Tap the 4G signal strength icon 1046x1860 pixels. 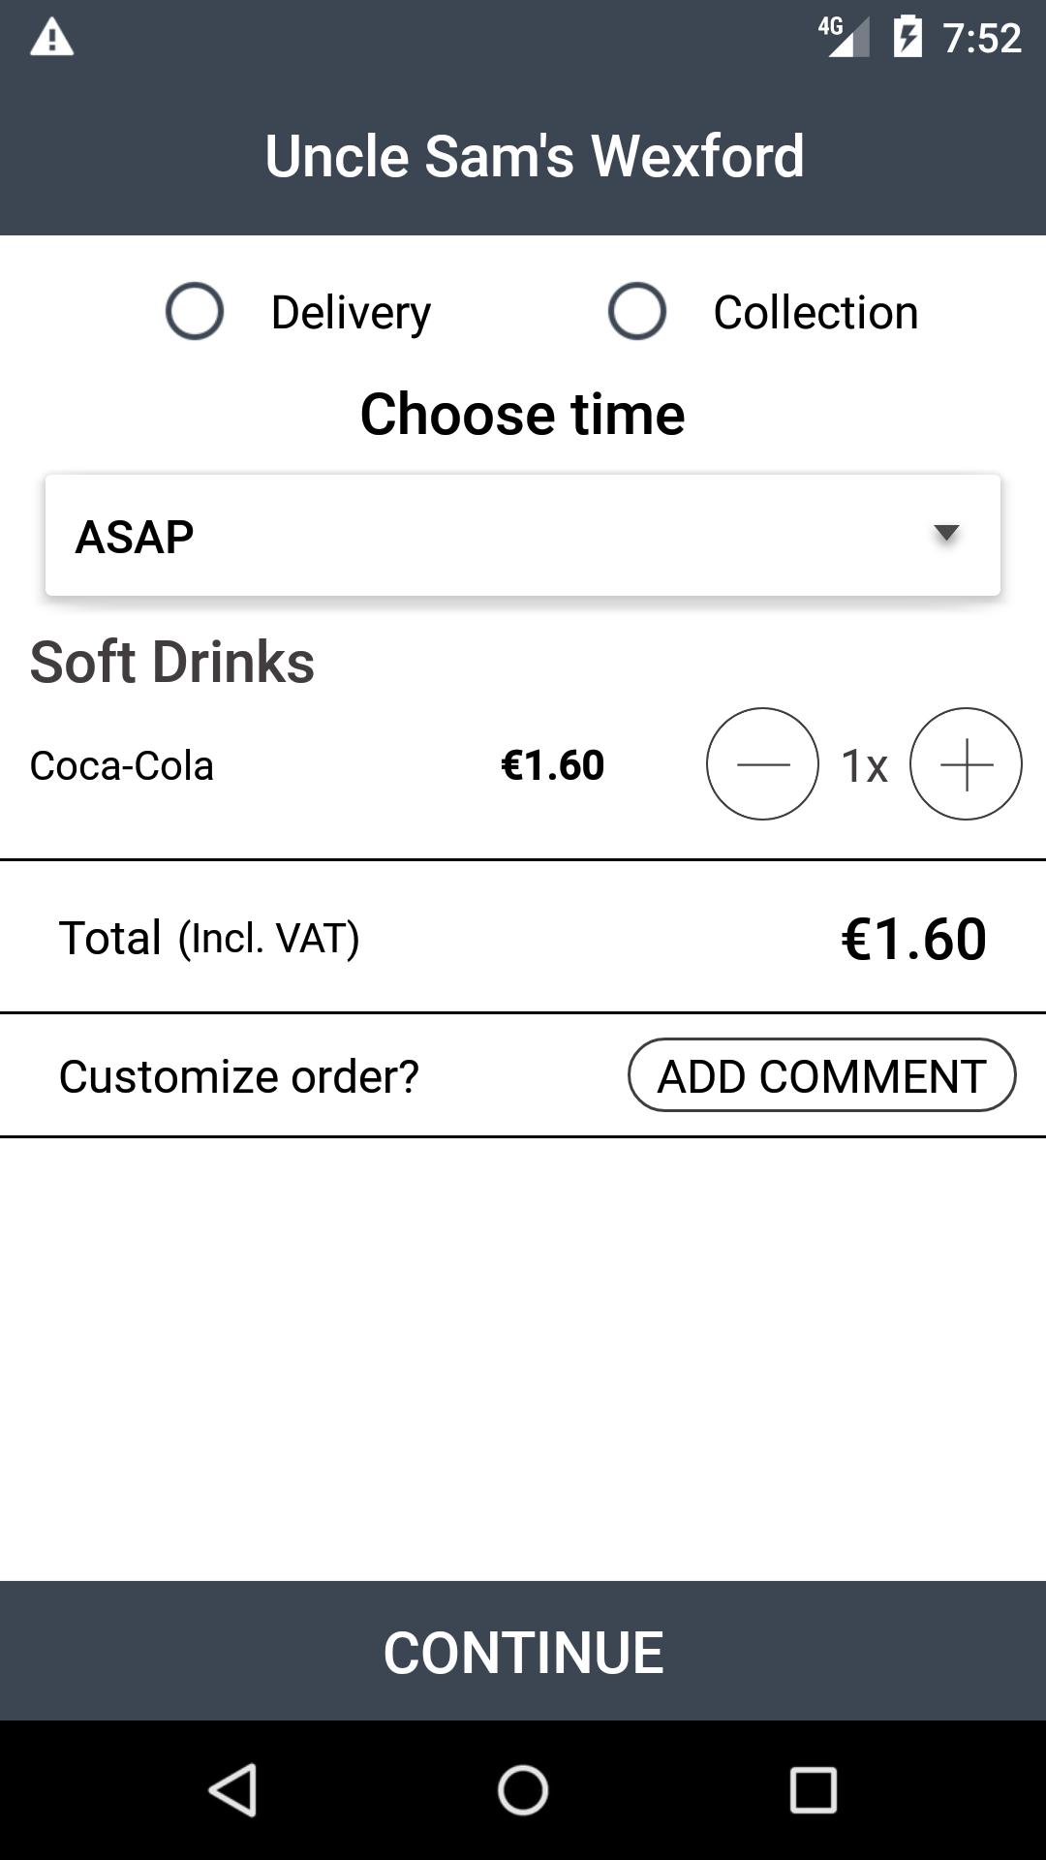click(844, 38)
